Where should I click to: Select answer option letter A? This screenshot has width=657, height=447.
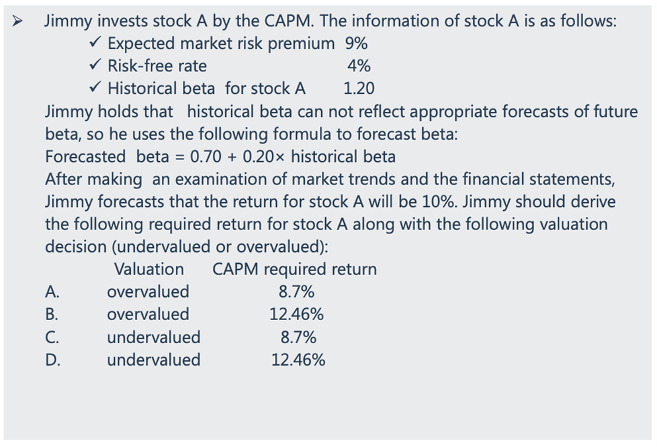coord(52,292)
